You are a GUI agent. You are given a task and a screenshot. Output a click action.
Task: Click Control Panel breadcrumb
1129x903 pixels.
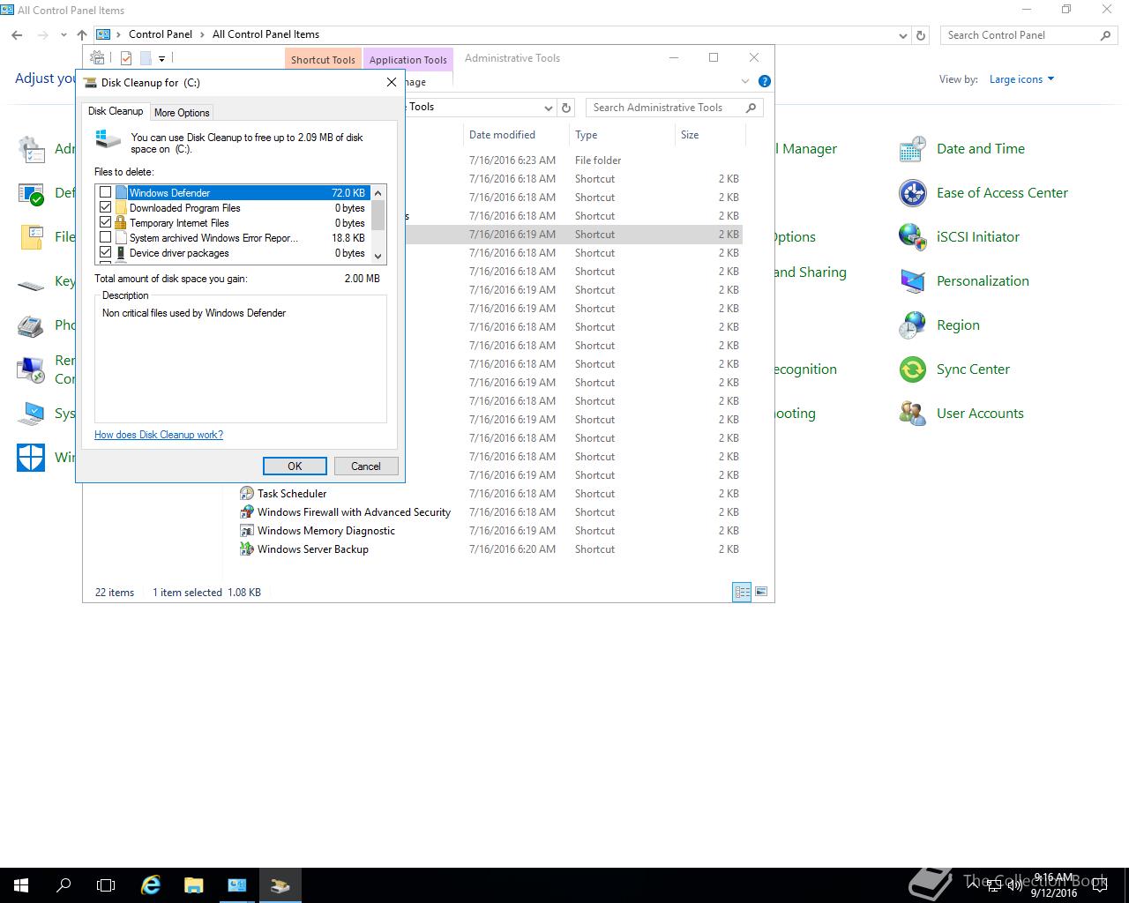(161, 34)
